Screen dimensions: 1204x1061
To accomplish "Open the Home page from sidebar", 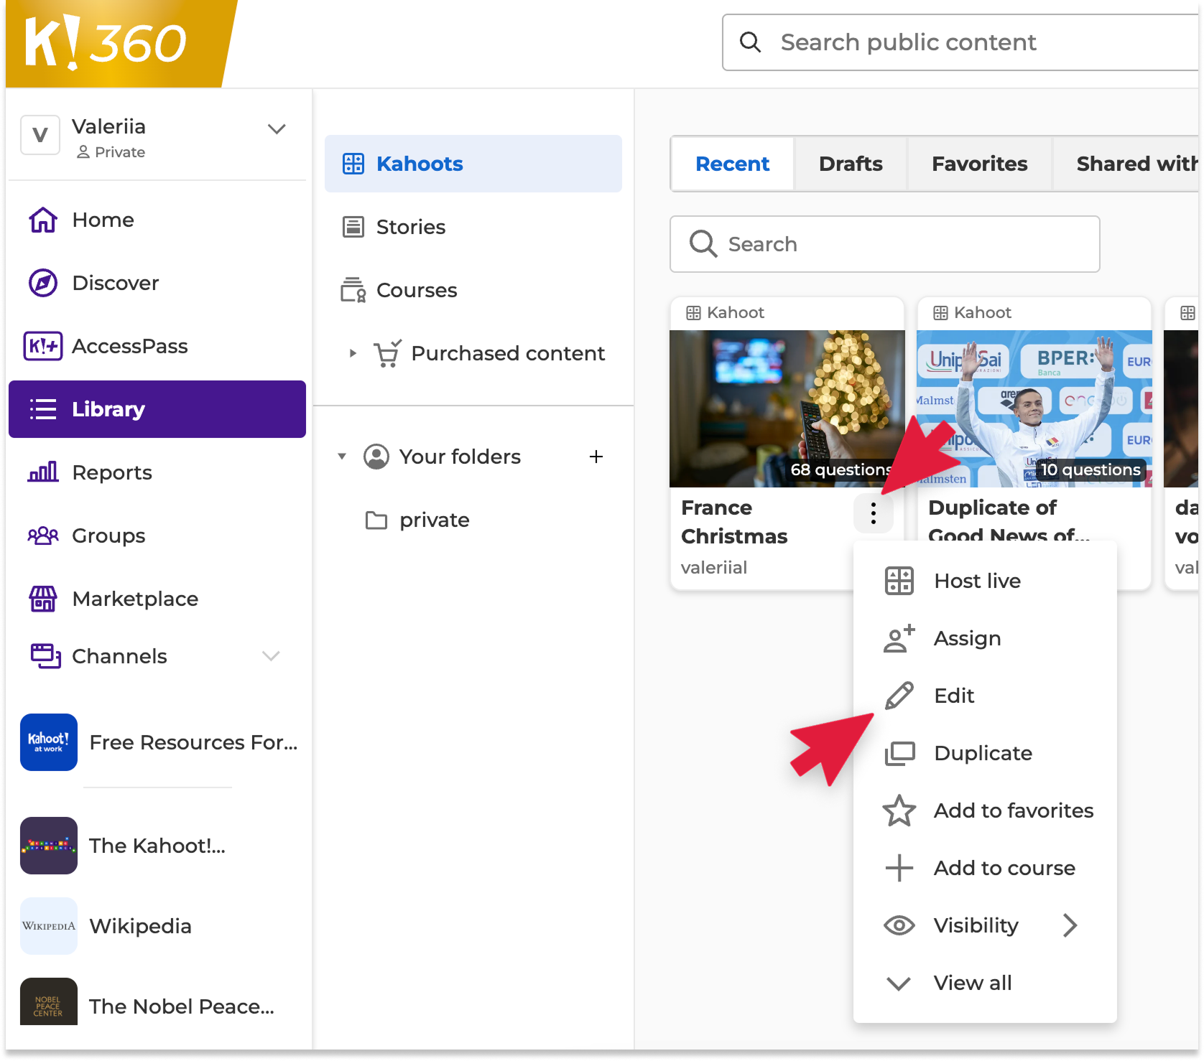I will pos(102,220).
